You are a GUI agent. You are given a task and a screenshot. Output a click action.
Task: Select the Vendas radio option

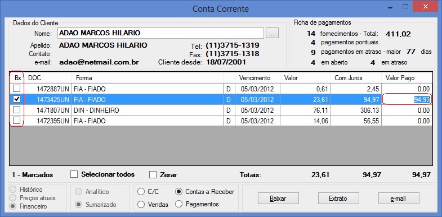tap(141, 204)
